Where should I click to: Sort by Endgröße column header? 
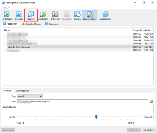[x=137, y=30]
